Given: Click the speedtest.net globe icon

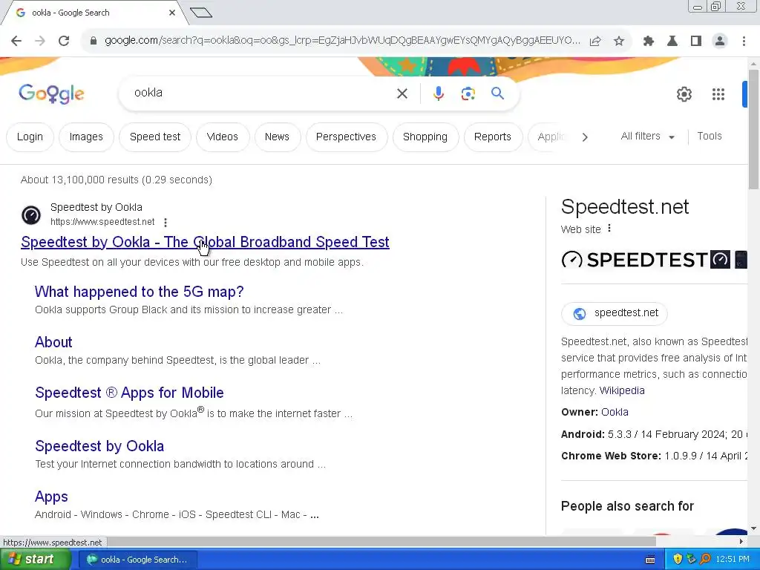Looking at the screenshot, I should click(x=579, y=314).
